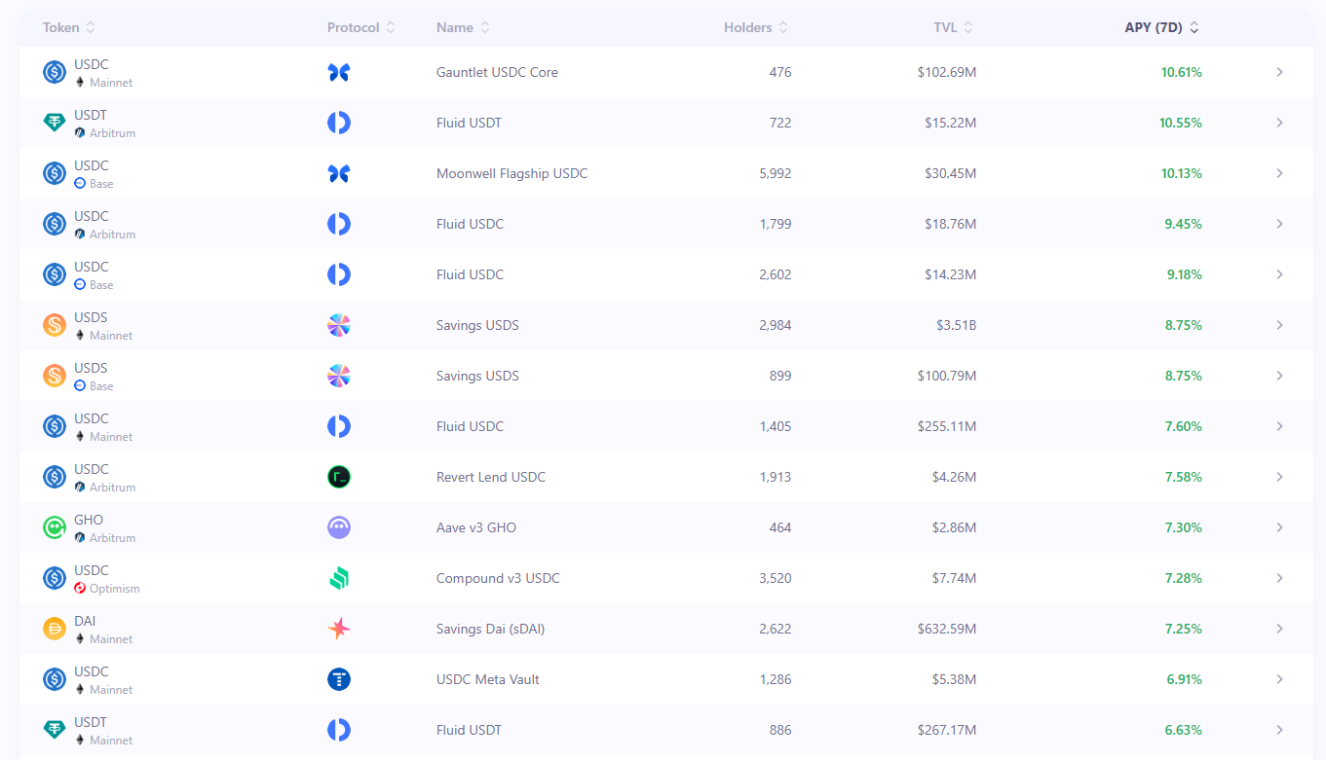The width and height of the screenshot is (1326, 760).
Task: Click the $267.17M TVL value
Action: point(947,730)
